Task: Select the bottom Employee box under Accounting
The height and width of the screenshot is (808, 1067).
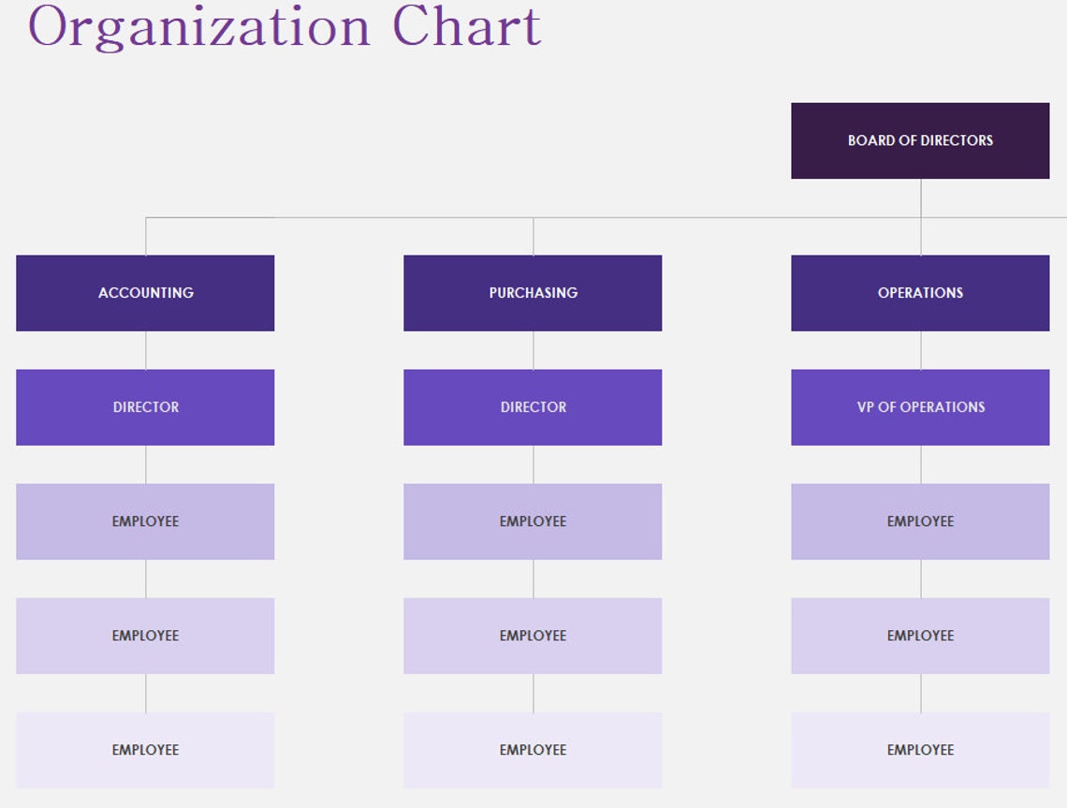Action: 145,749
